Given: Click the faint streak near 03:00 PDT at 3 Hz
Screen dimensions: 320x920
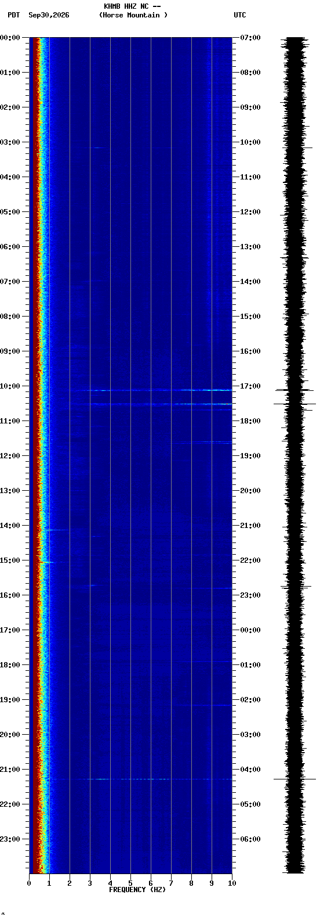Looking at the screenshot, I should click(96, 148).
